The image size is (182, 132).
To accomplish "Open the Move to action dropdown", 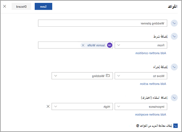I will pos(141,76).
